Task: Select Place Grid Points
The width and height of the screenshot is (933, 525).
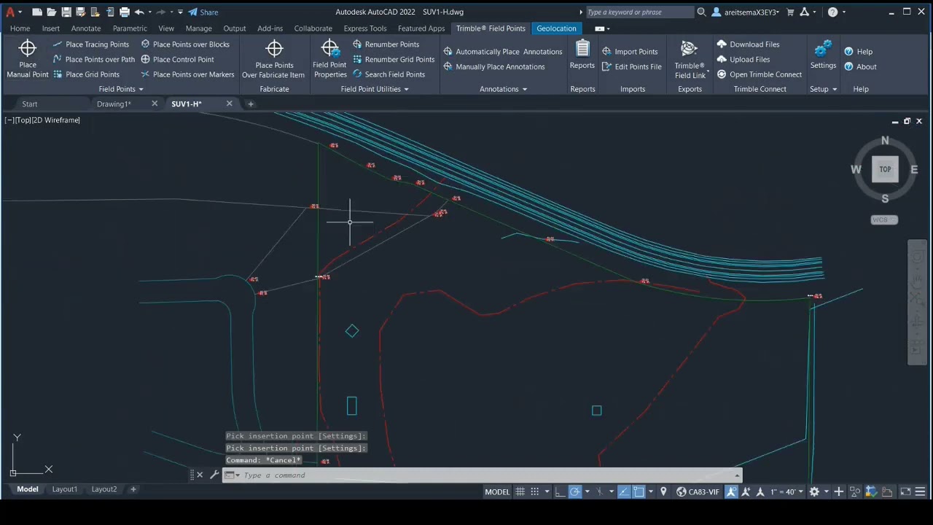Action: pyautogui.click(x=86, y=74)
